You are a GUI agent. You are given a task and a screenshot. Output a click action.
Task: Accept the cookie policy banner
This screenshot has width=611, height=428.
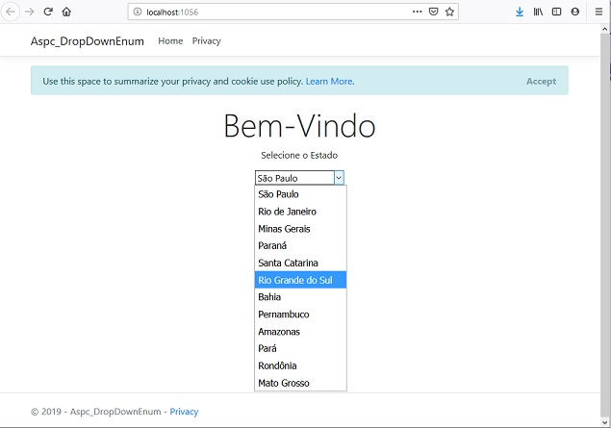pos(542,81)
